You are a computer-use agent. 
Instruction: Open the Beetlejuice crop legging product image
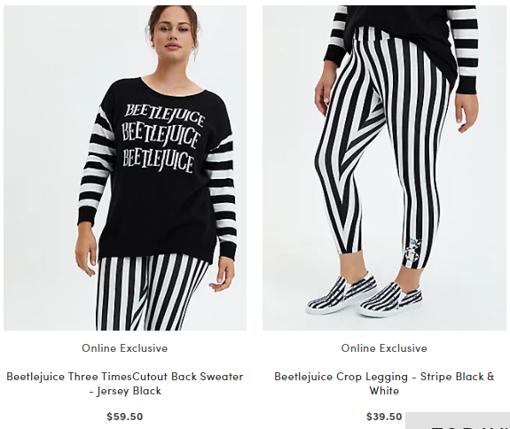pyautogui.click(x=384, y=168)
